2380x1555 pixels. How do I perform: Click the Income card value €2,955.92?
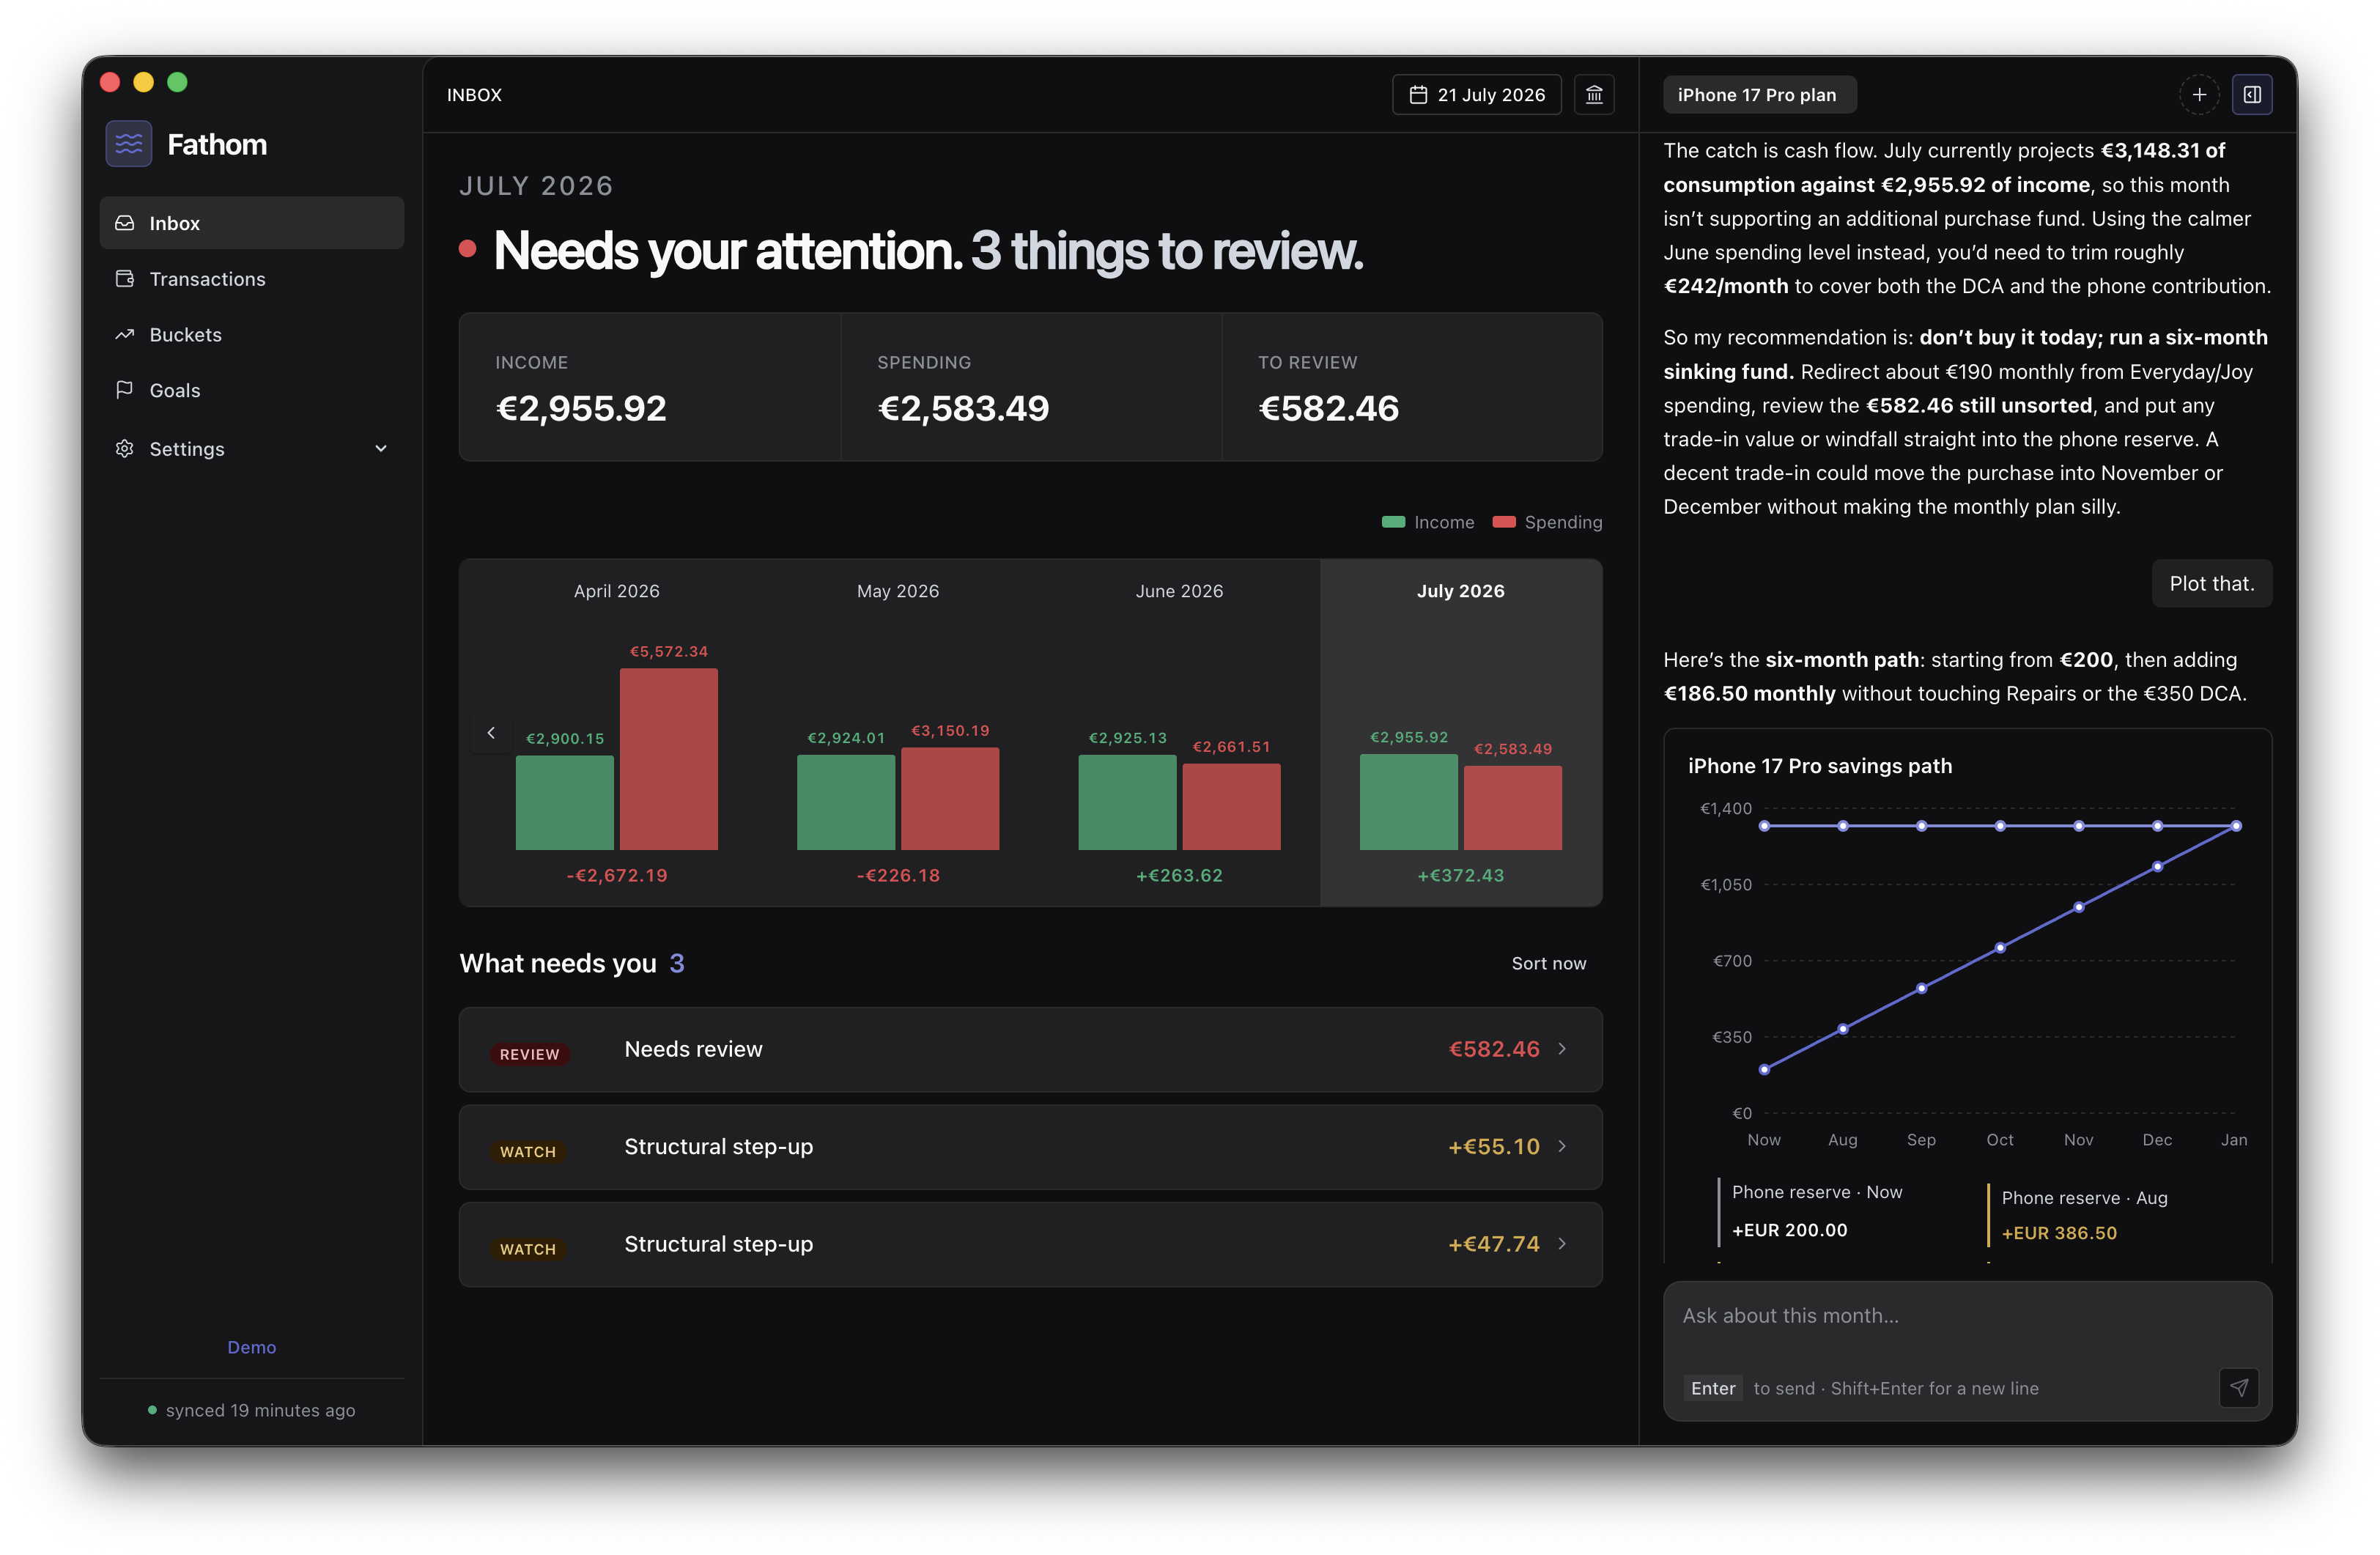(x=581, y=408)
